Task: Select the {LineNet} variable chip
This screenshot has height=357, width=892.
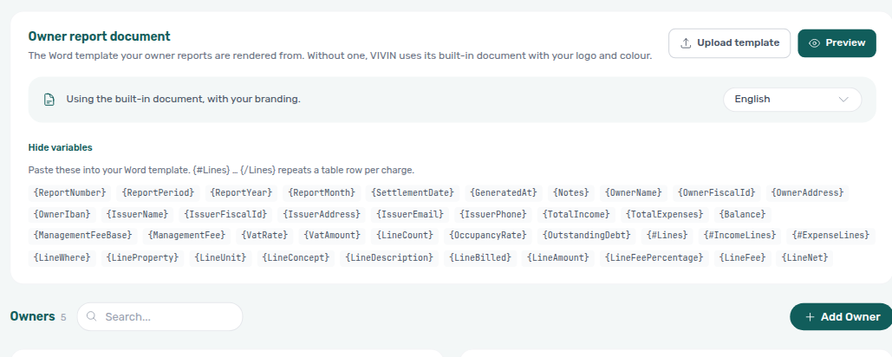Action: (805, 258)
